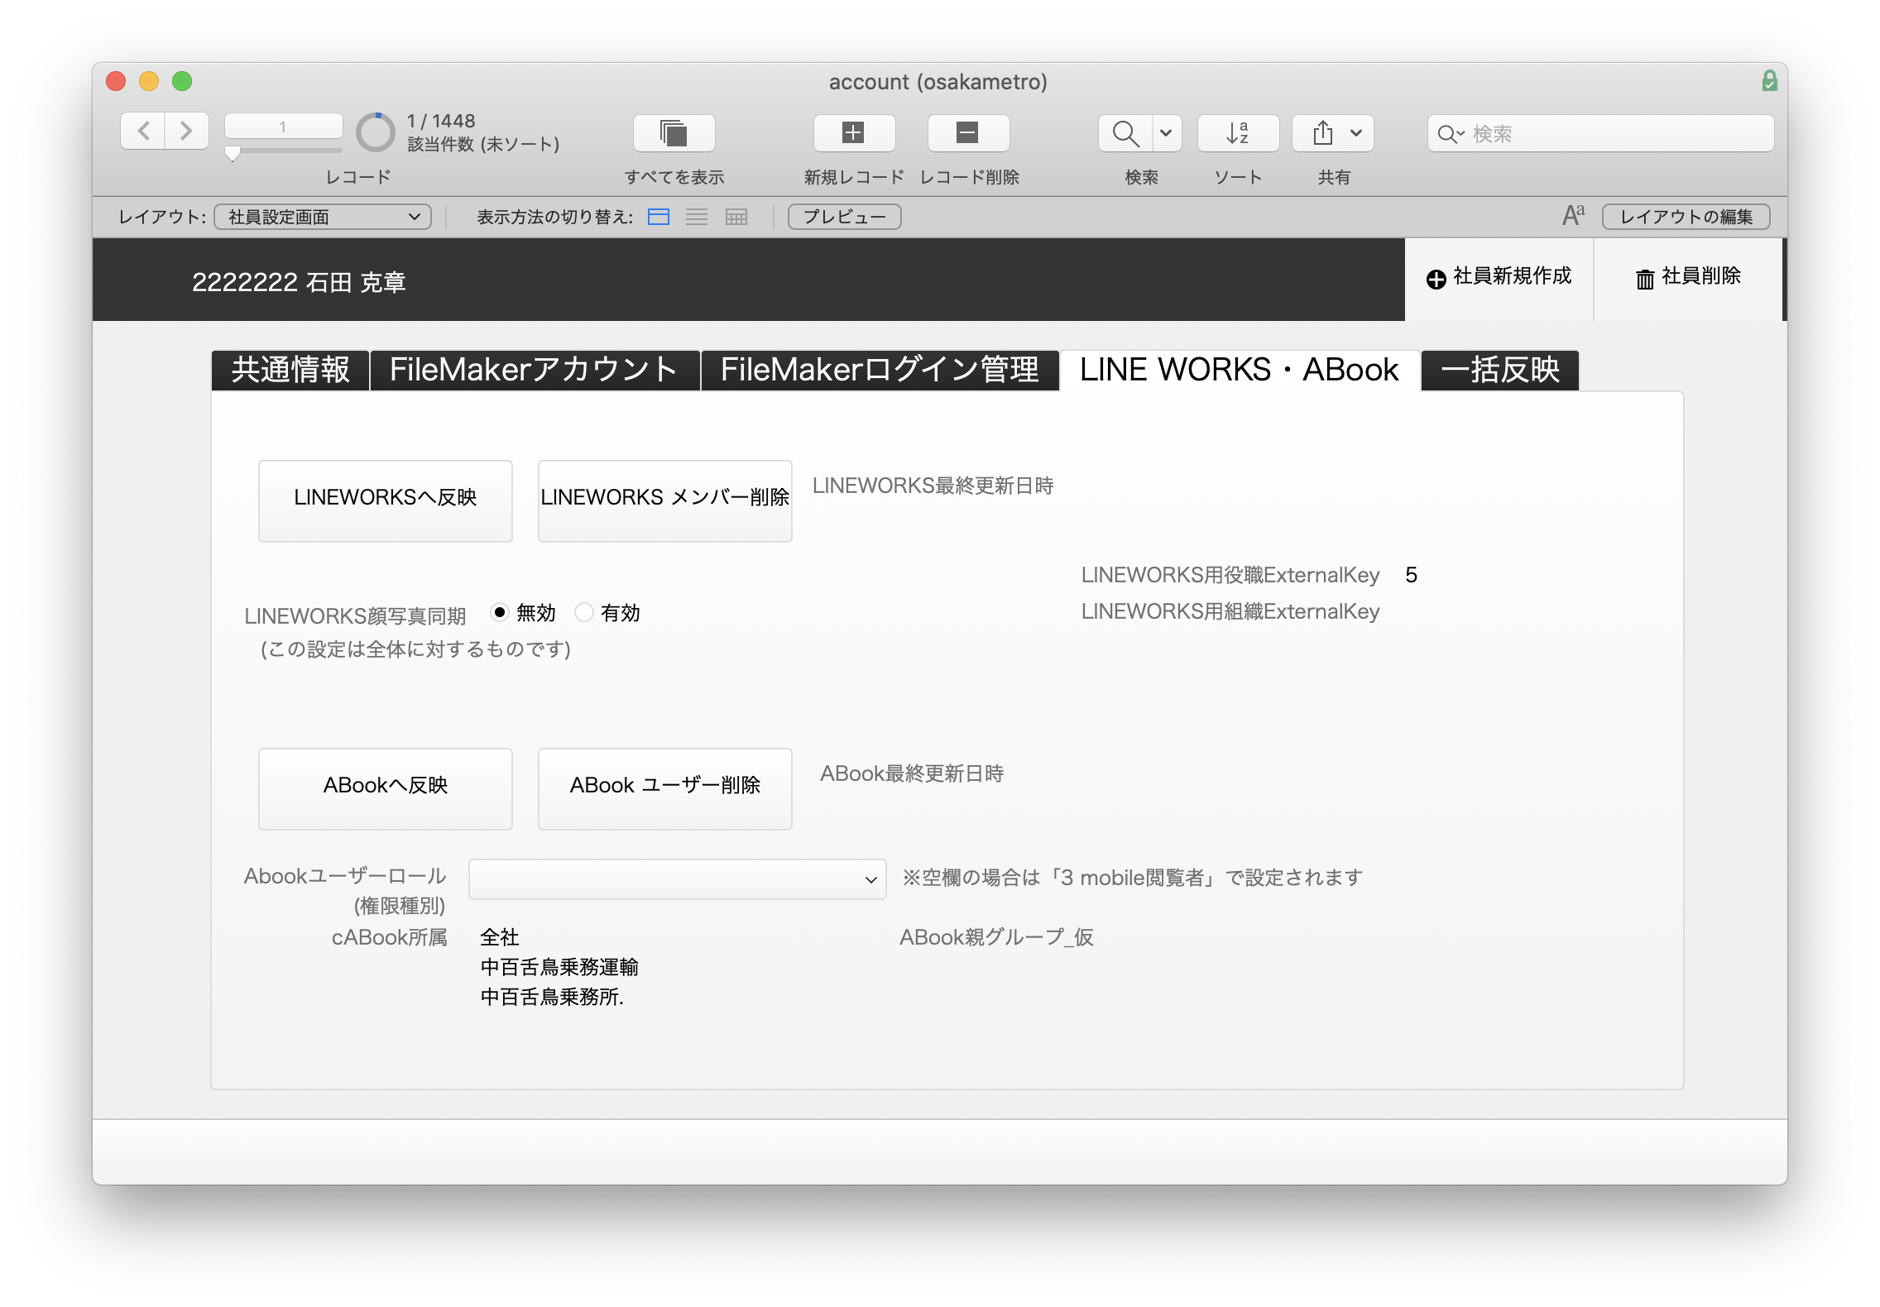The height and width of the screenshot is (1307, 1880).
Task: Click the Sort a-z icon
Action: click(x=1237, y=133)
